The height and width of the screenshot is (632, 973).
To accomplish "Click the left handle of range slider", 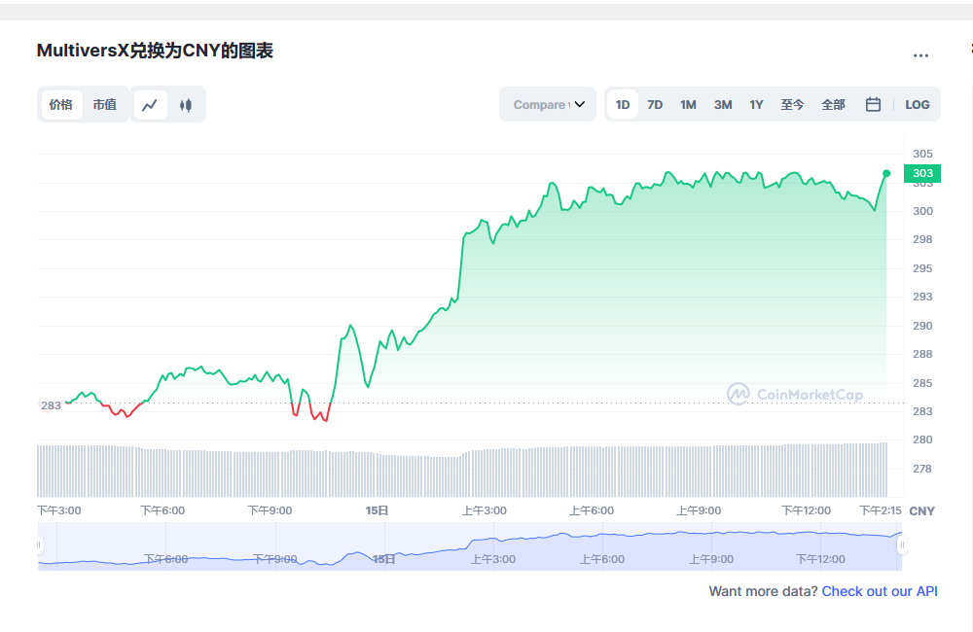I will click(39, 545).
